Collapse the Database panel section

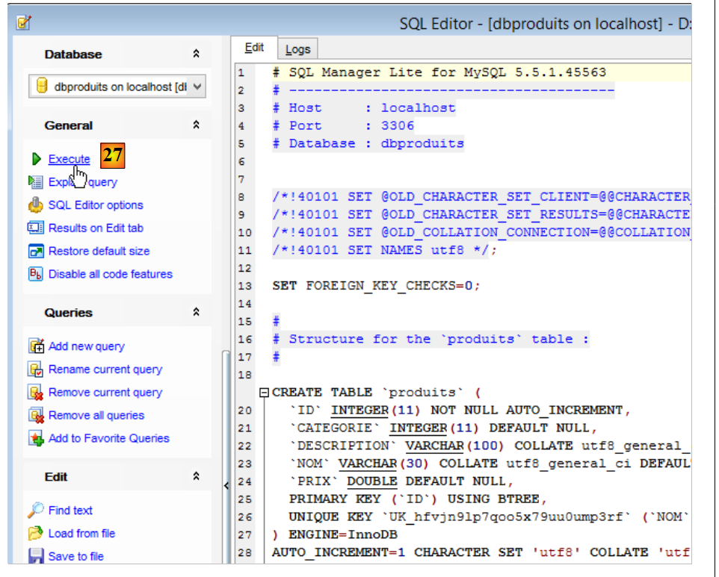point(196,54)
